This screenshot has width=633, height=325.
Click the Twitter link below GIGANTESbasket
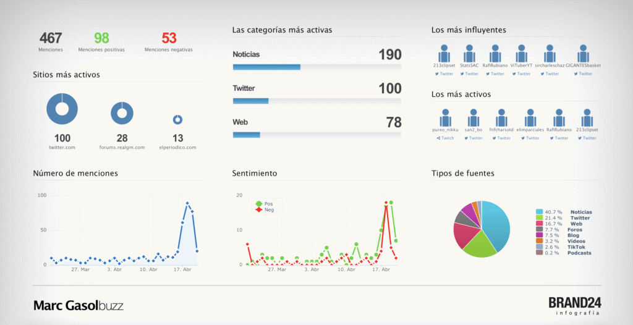tap(582, 74)
